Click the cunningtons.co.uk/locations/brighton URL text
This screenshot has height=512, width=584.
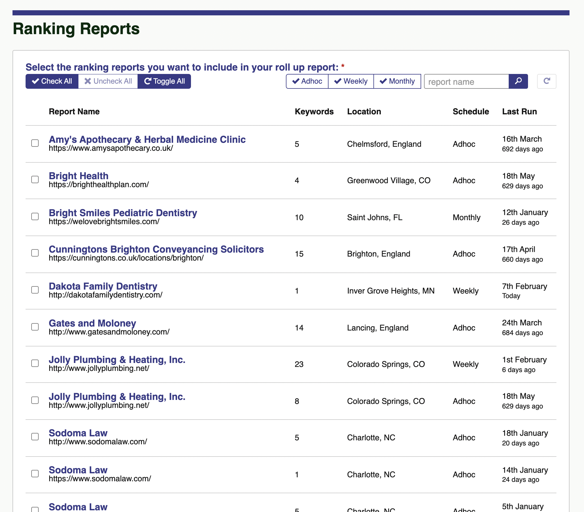coord(126,258)
